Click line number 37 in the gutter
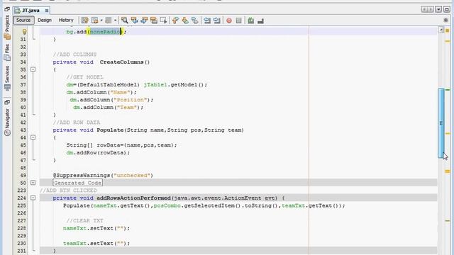Screen dimensions: 454x255 click(x=23, y=85)
